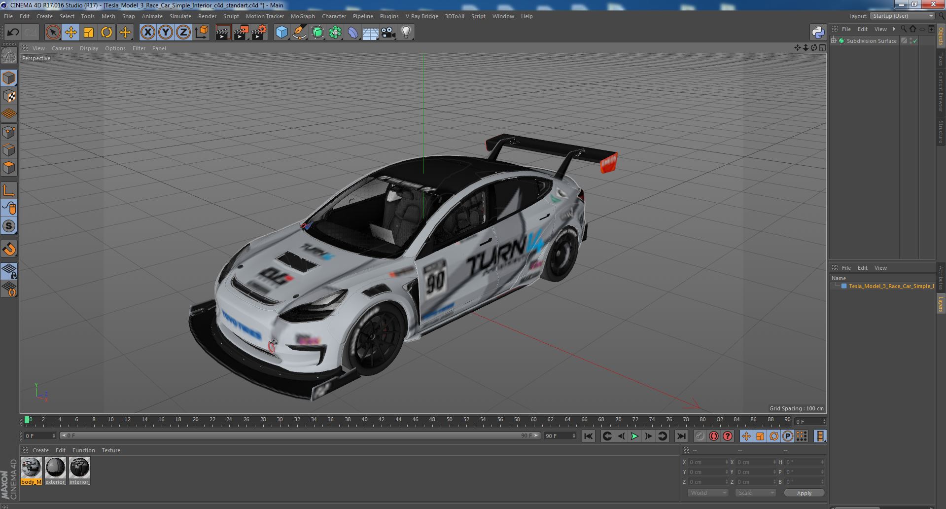This screenshot has width=946, height=509.
Task: Toggle Subdivision Surface visibility dots
Action: coord(911,41)
